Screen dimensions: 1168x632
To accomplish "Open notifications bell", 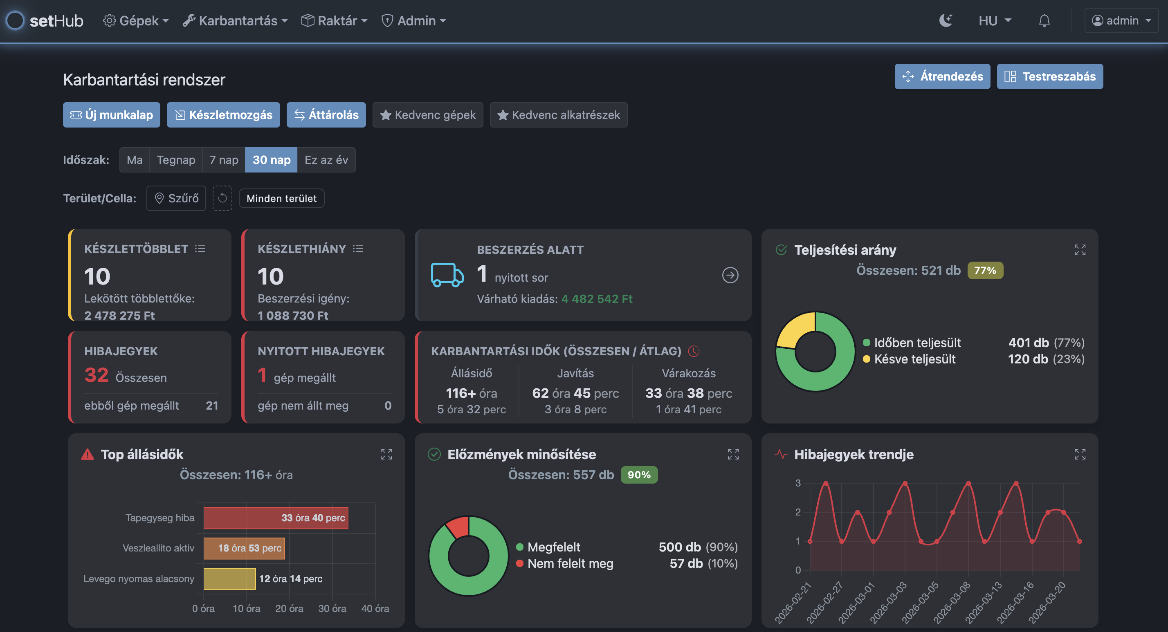I will pyautogui.click(x=1044, y=20).
